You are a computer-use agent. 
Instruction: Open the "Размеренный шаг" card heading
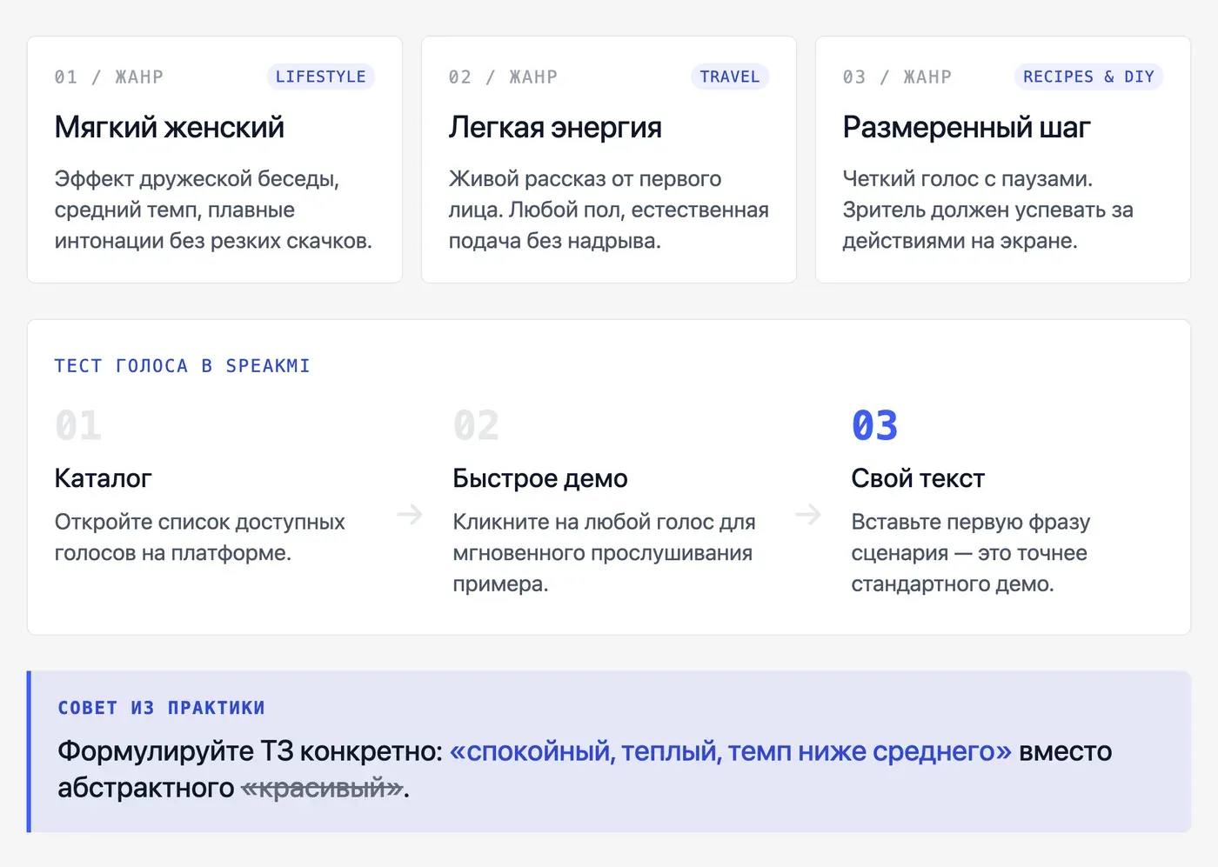[x=967, y=128]
